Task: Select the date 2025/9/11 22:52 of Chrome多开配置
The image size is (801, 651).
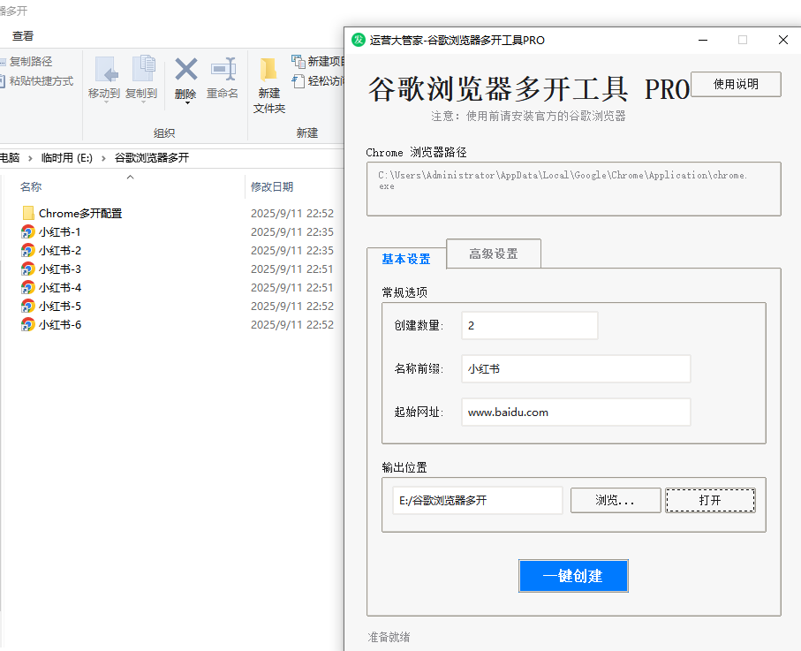Action: pyautogui.click(x=292, y=213)
